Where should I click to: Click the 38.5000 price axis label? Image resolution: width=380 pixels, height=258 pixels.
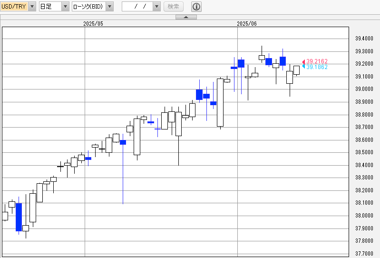click(364, 152)
